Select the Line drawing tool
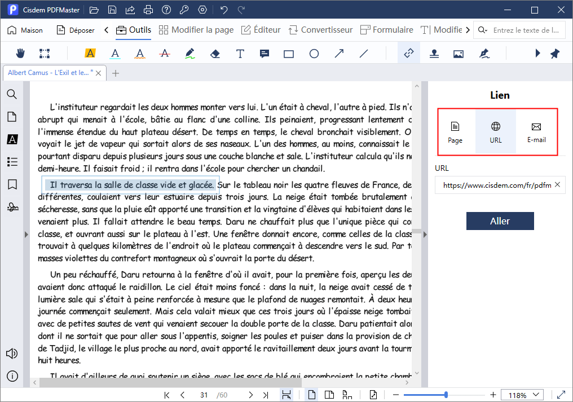 (x=364, y=54)
